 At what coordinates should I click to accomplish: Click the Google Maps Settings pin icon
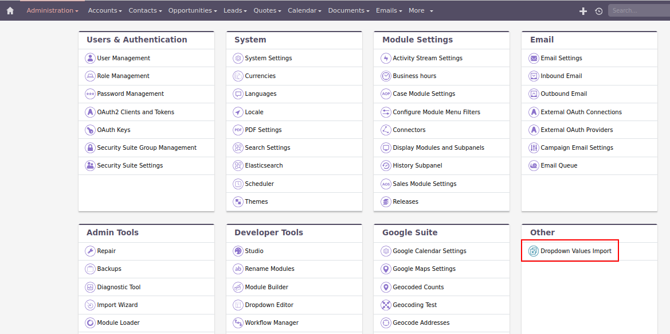click(386, 269)
